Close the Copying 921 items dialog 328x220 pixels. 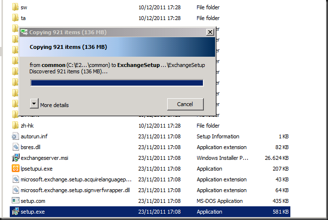[x=210, y=32]
